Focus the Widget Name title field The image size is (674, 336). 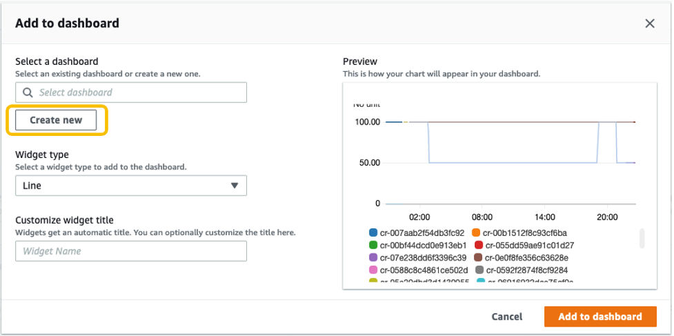coord(130,251)
